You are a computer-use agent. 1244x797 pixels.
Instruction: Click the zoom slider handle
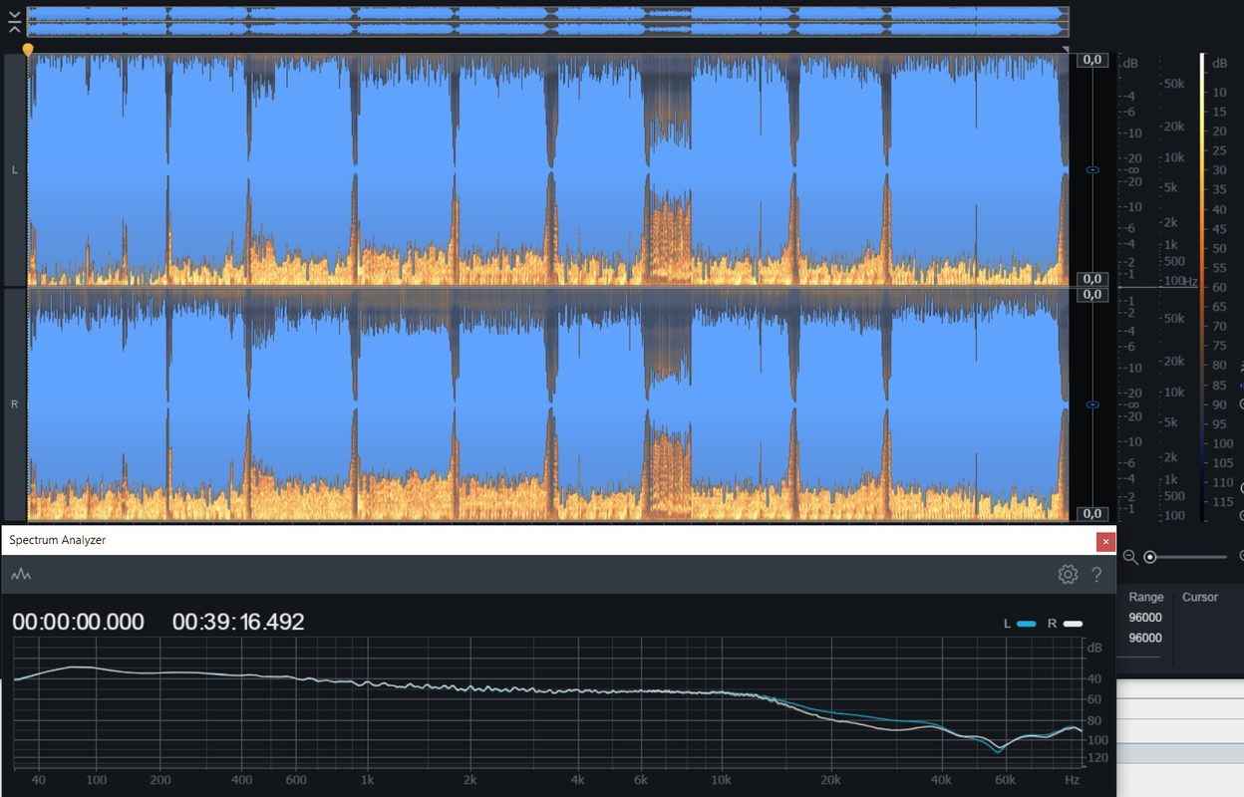click(1150, 557)
